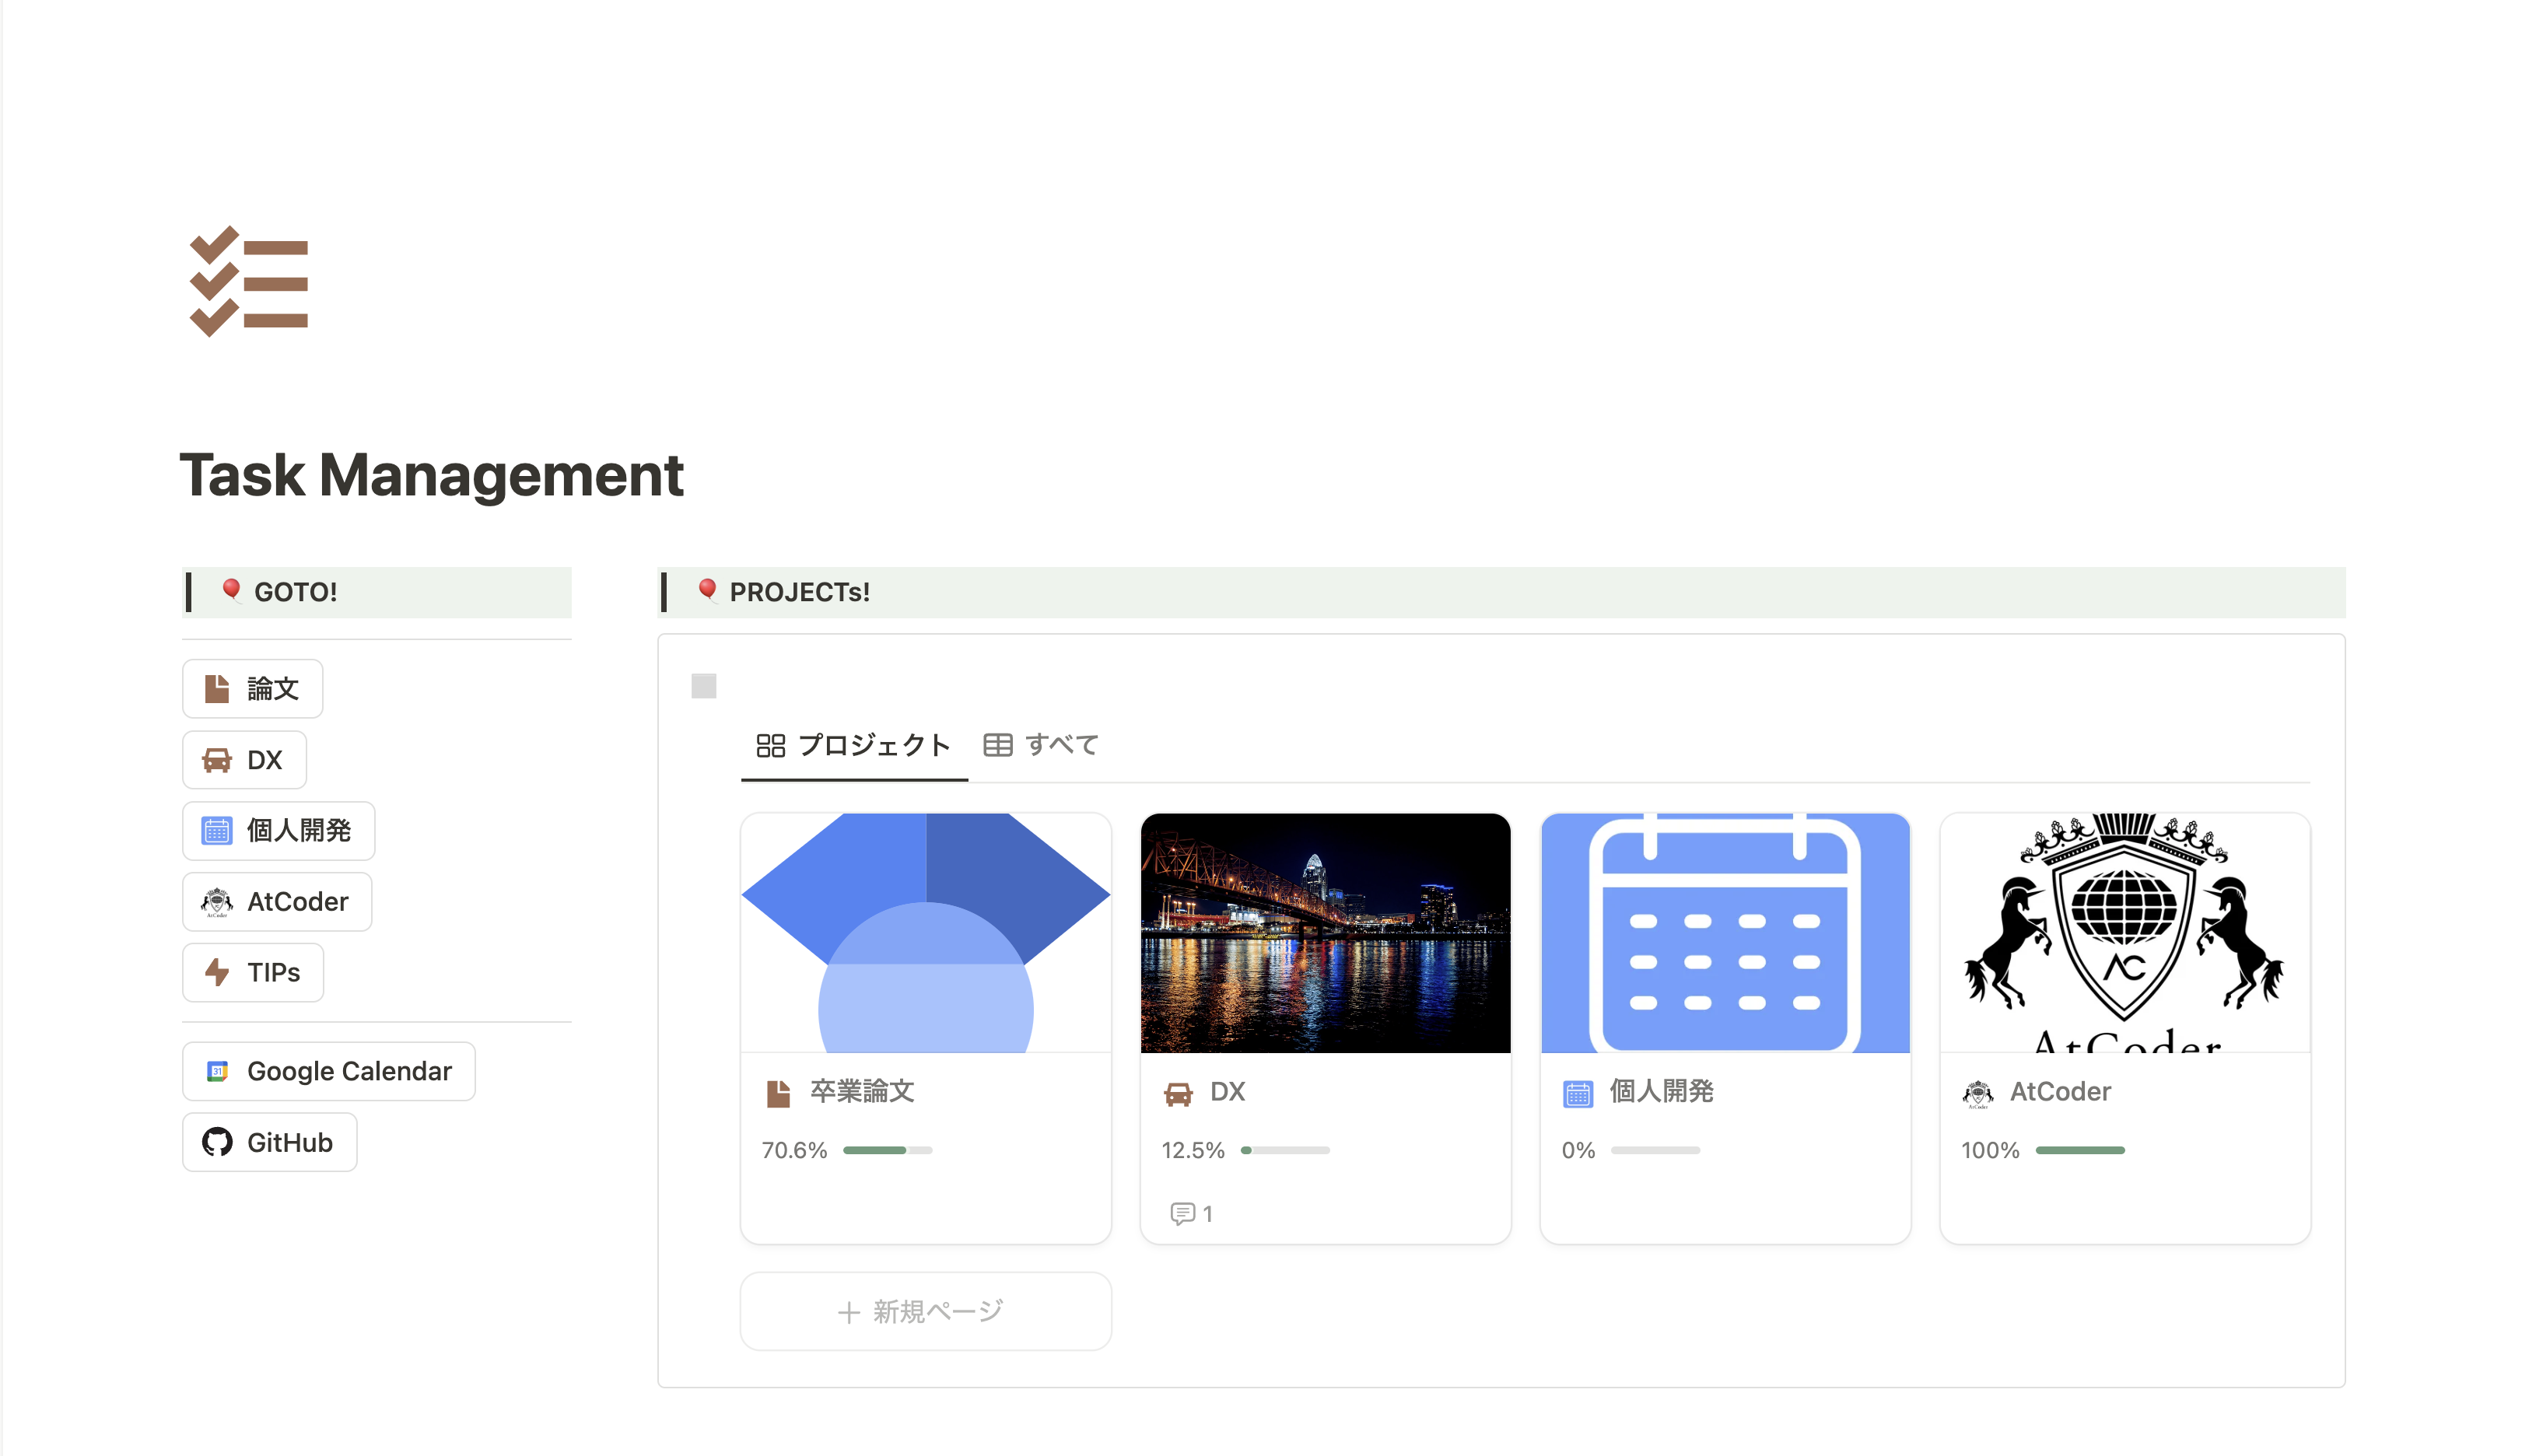Click the gray square database icon

(703, 686)
